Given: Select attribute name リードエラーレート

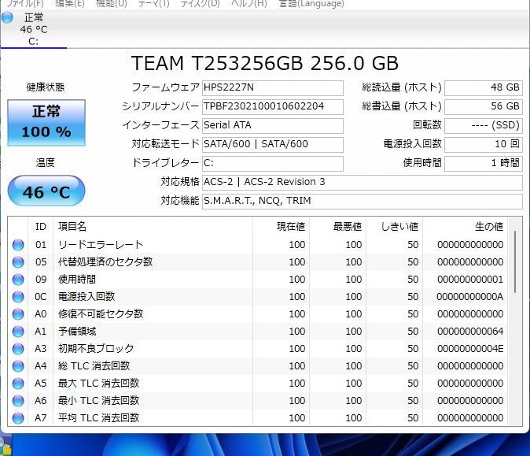Looking at the screenshot, I should pos(101,245).
